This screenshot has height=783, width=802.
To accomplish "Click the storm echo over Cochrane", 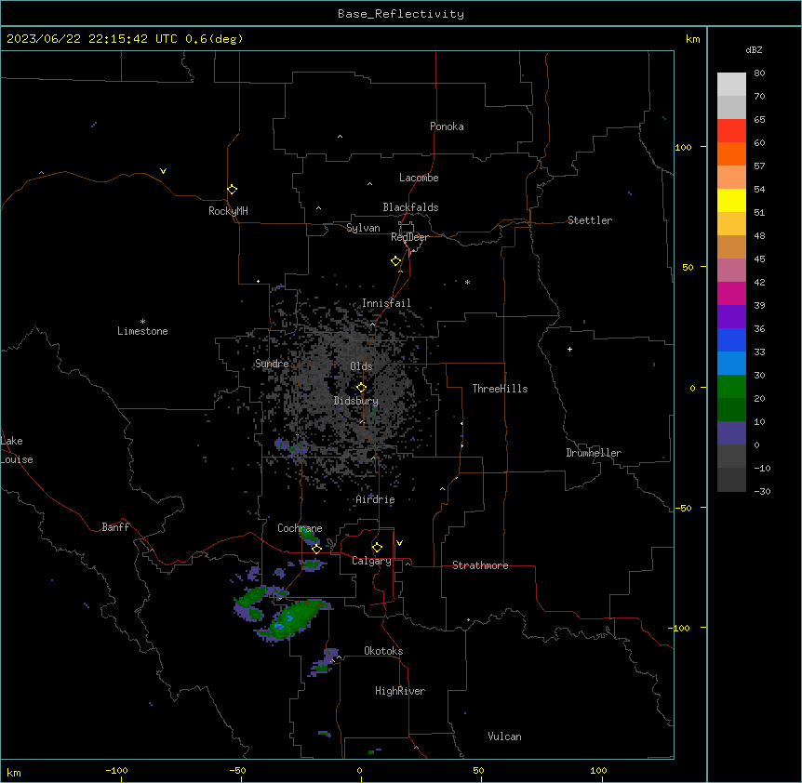I will pyautogui.click(x=310, y=535).
